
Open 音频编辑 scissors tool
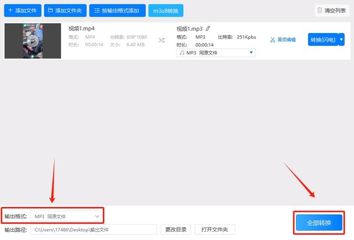[x=283, y=40]
